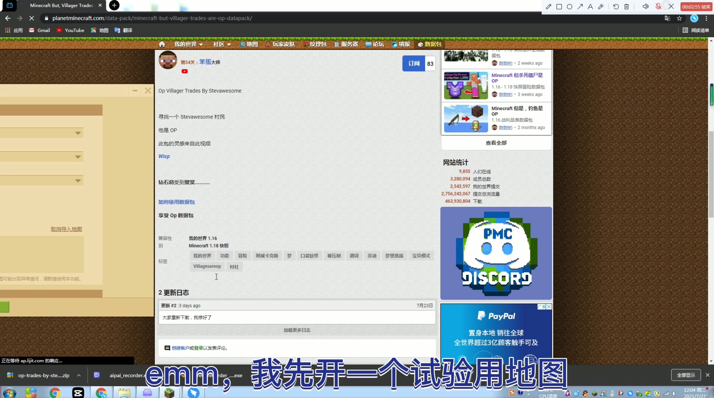Select the rectangle annotation tool
714x398 pixels.
[x=559, y=7]
